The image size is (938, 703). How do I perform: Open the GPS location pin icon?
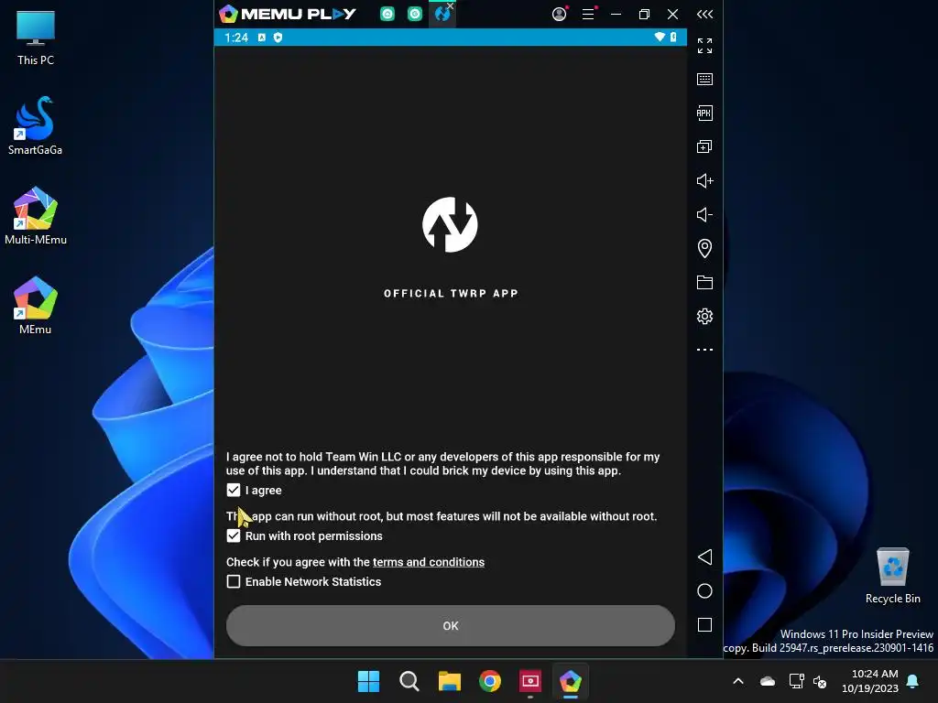704,248
